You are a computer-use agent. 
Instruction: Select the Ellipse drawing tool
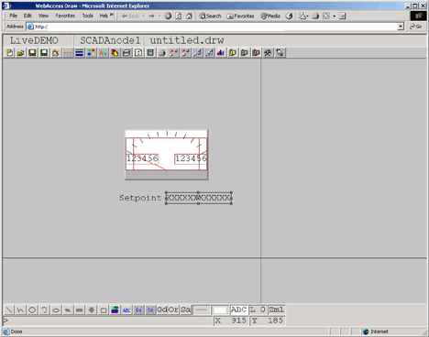pos(56,310)
